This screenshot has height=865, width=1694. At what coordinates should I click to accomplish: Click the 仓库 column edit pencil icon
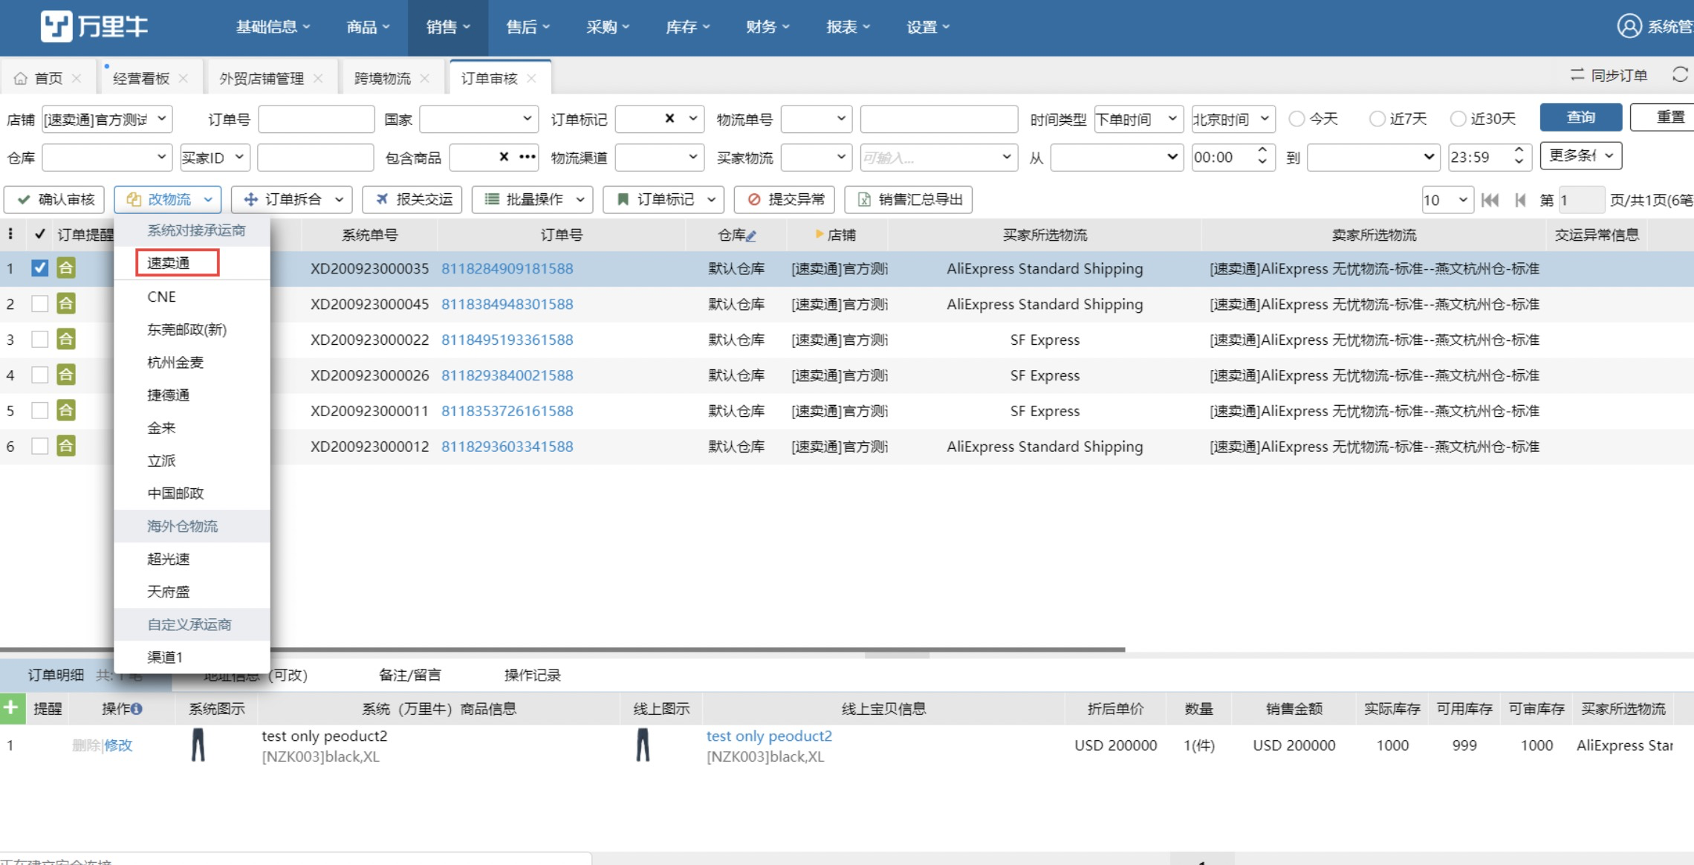(751, 236)
